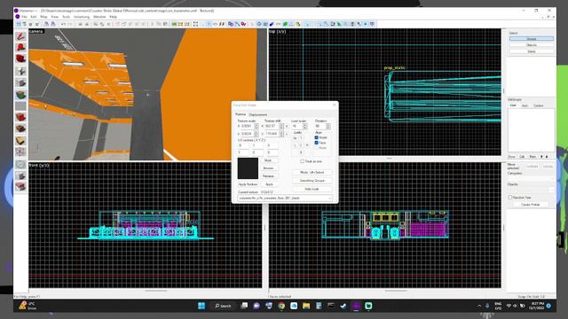
Task: Open the Map menu
Action: 43,17
